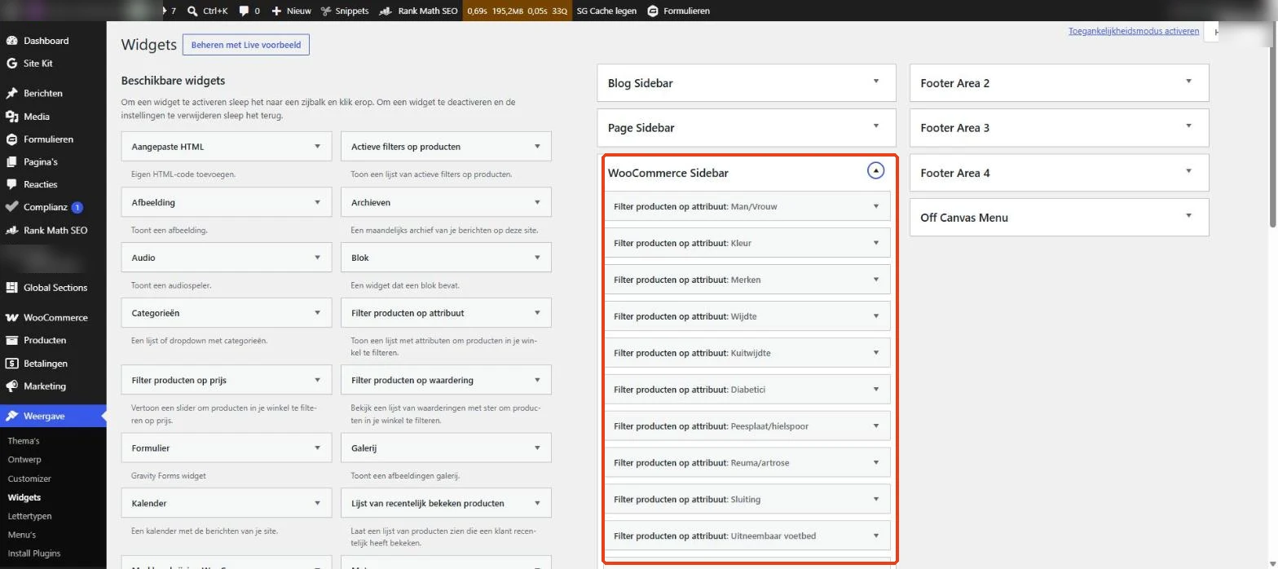1278x569 pixels.
Task: Open the Galerij available widget
Action: click(446, 448)
